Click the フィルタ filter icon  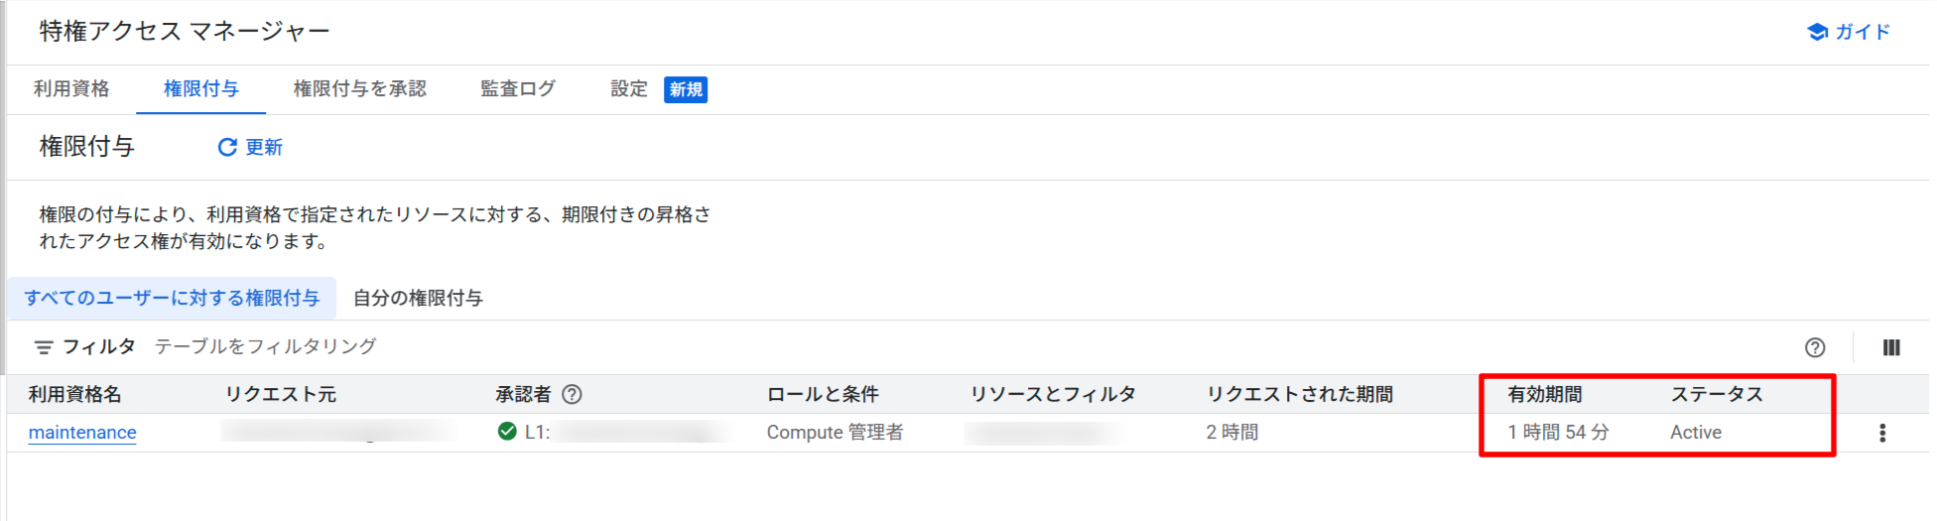[44, 347]
